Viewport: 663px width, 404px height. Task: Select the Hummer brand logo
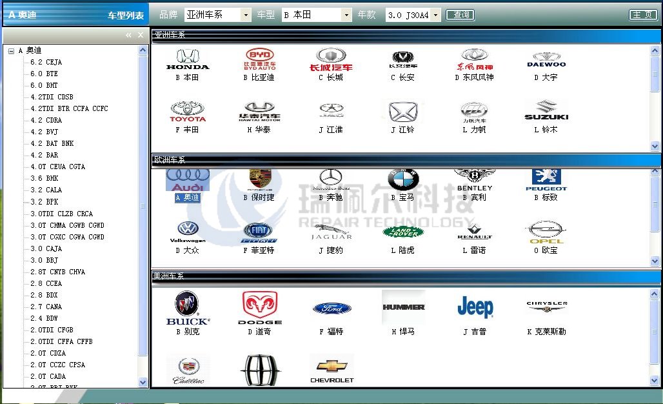pyautogui.click(x=403, y=307)
